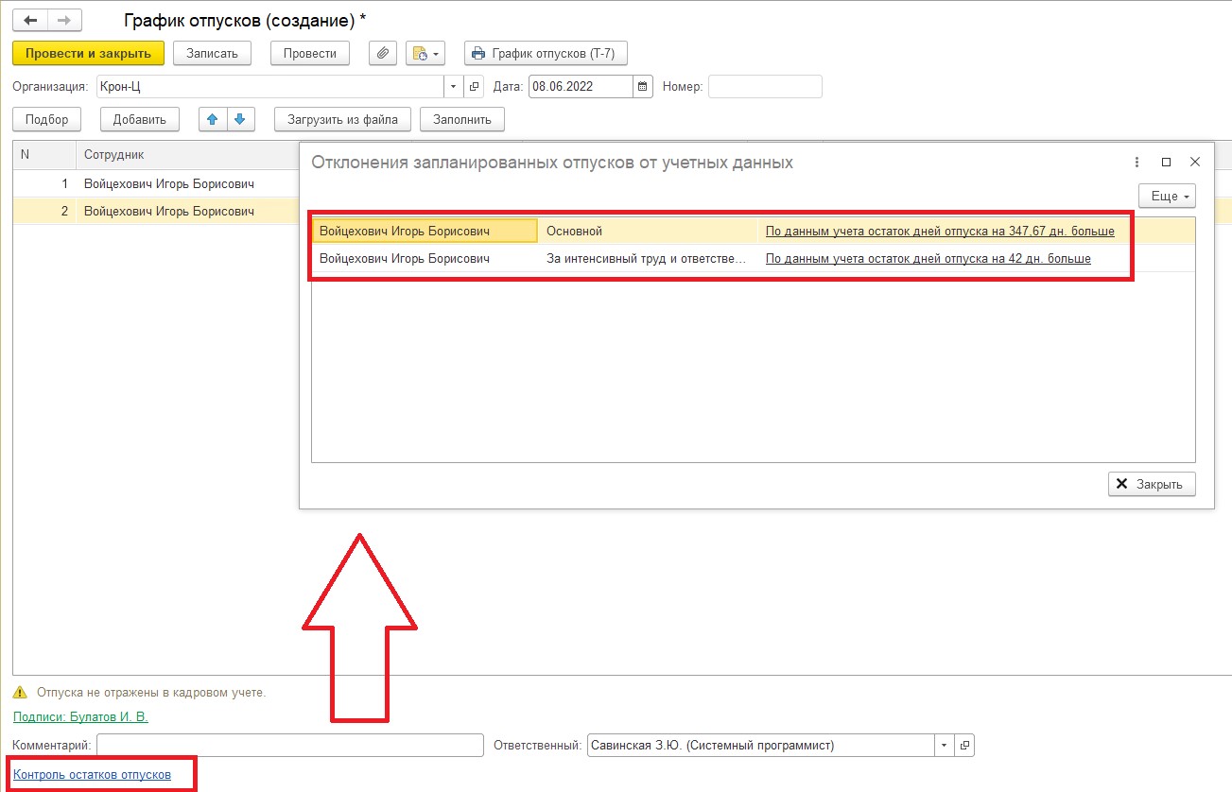Focus the Организация field Крон-Ц

click(270, 86)
